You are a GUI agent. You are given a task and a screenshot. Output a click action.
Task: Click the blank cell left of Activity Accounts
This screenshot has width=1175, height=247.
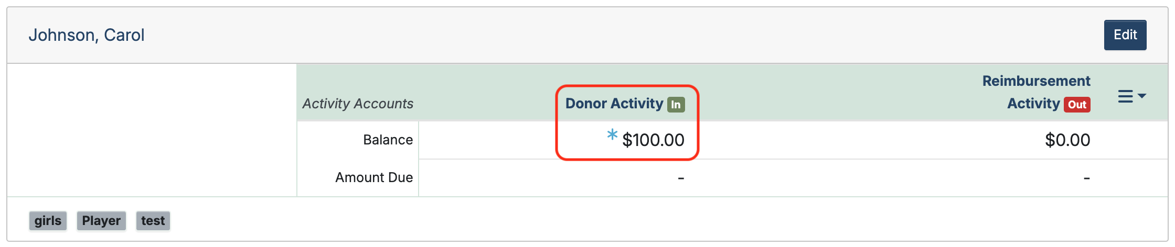point(152,130)
